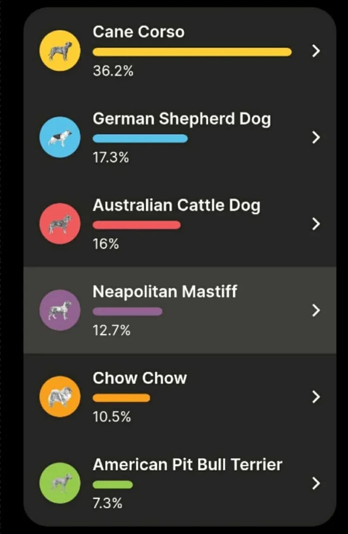Expand the German Shepherd Dog chevron
Screen dimensions: 348x534
[x=316, y=138]
